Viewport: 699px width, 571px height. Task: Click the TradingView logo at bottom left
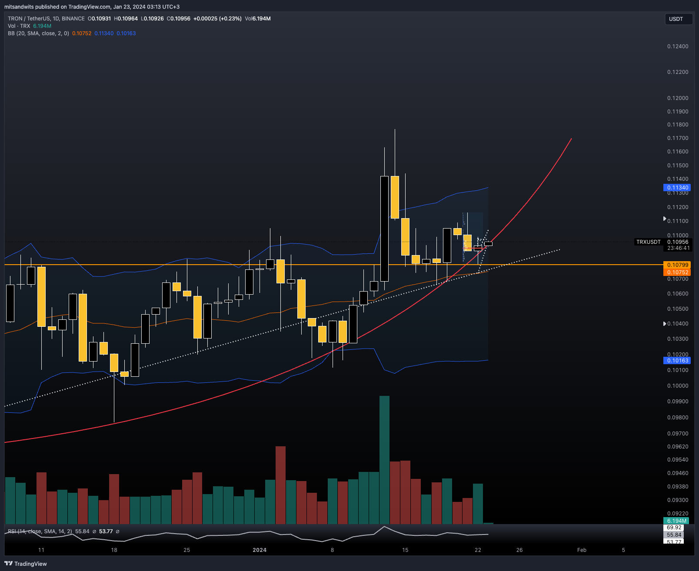pyautogui.click(x=25, y=564)
